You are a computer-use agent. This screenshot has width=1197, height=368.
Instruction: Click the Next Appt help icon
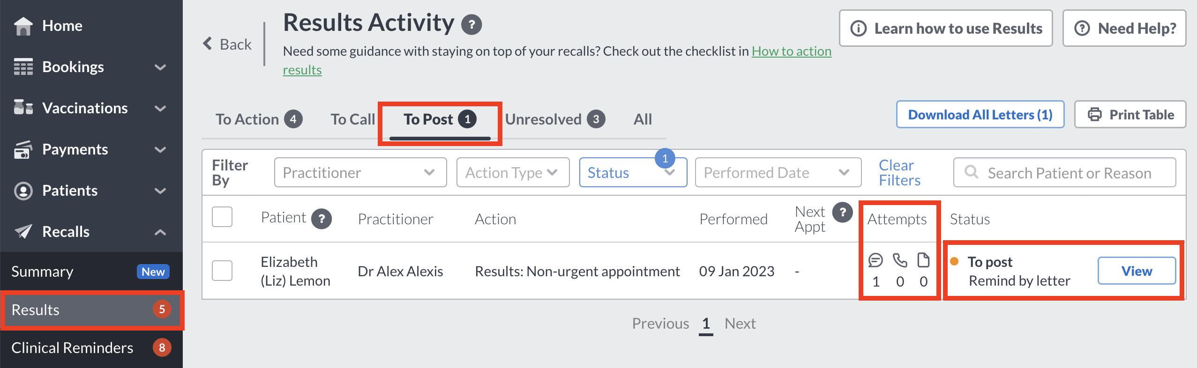point(842,213)
